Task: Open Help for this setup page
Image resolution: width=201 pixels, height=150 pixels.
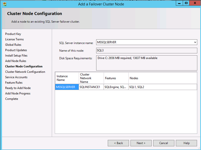Action: point(187,143)
